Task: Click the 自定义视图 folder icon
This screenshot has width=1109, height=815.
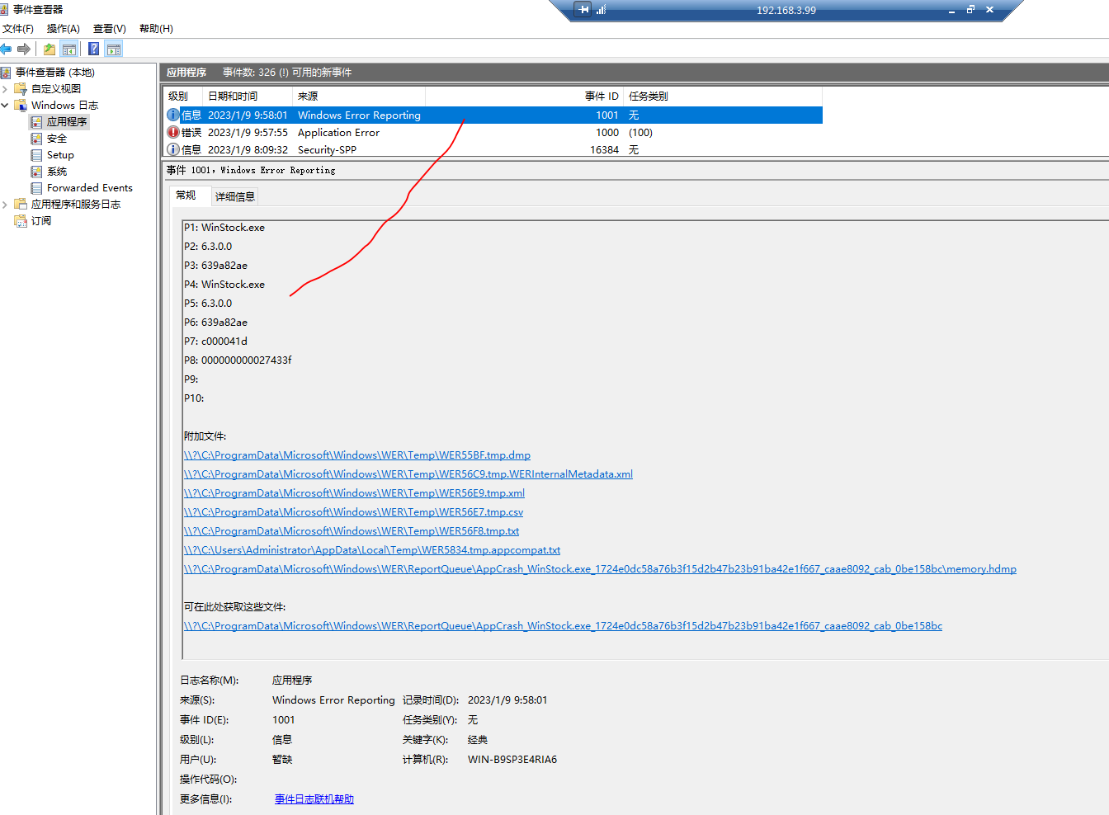Action: [21, 89]
